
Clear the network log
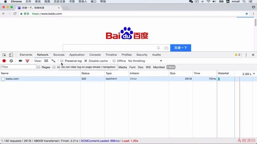point(11,61)
